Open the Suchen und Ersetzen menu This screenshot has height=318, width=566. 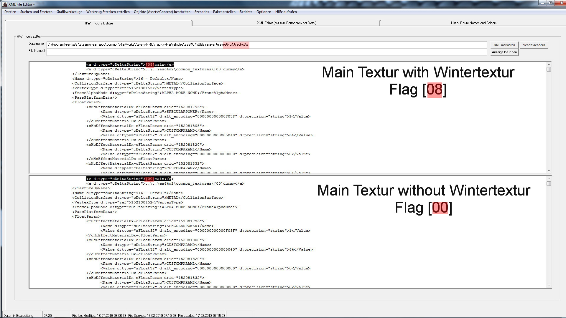36,12
